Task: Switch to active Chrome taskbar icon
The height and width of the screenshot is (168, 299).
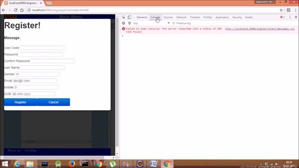Action: [x=167, y=164]
